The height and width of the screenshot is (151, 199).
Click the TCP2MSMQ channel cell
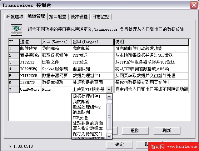pyautogui.click(x=30, y=69)
